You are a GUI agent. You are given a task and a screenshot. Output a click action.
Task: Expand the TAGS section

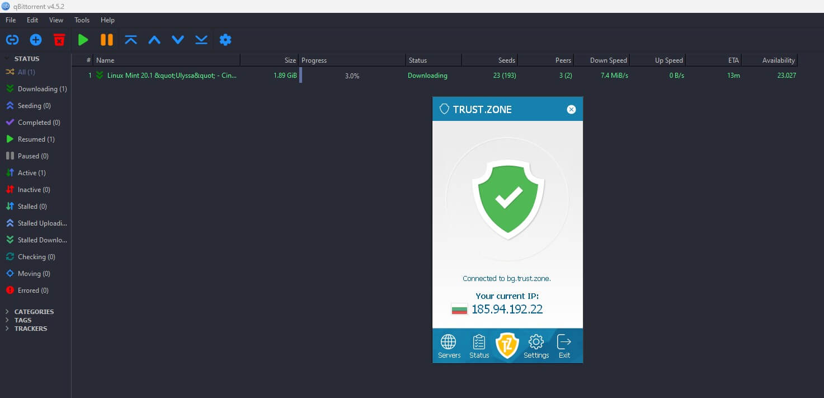(7, 320)
